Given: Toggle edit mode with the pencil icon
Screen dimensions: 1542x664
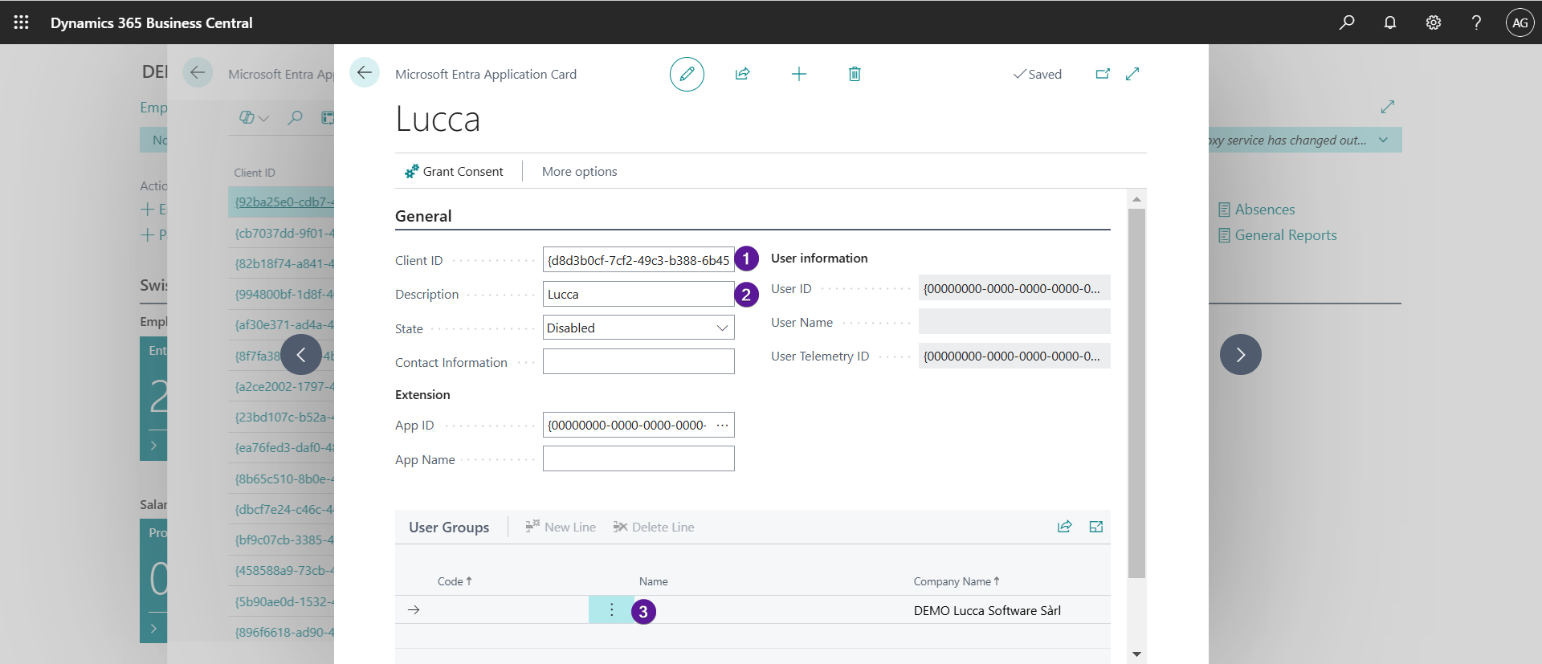Looking at the screenshot, I should pyautogui.click(x=687, y=74).
